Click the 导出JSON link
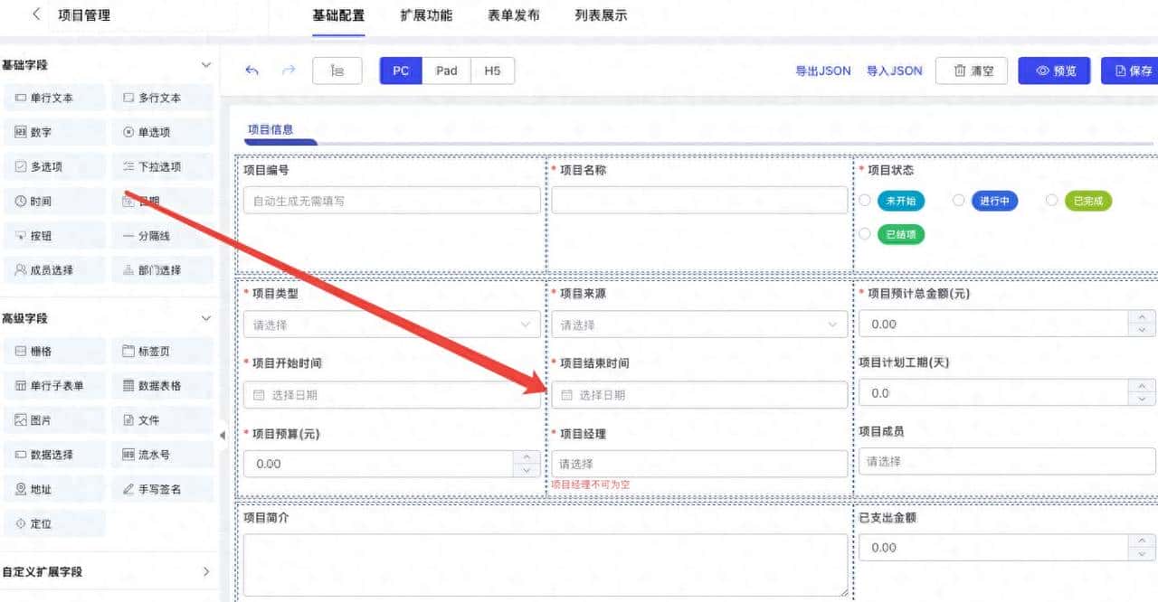1158x602 pixels. pyautogui.click(x=823, y=70)
